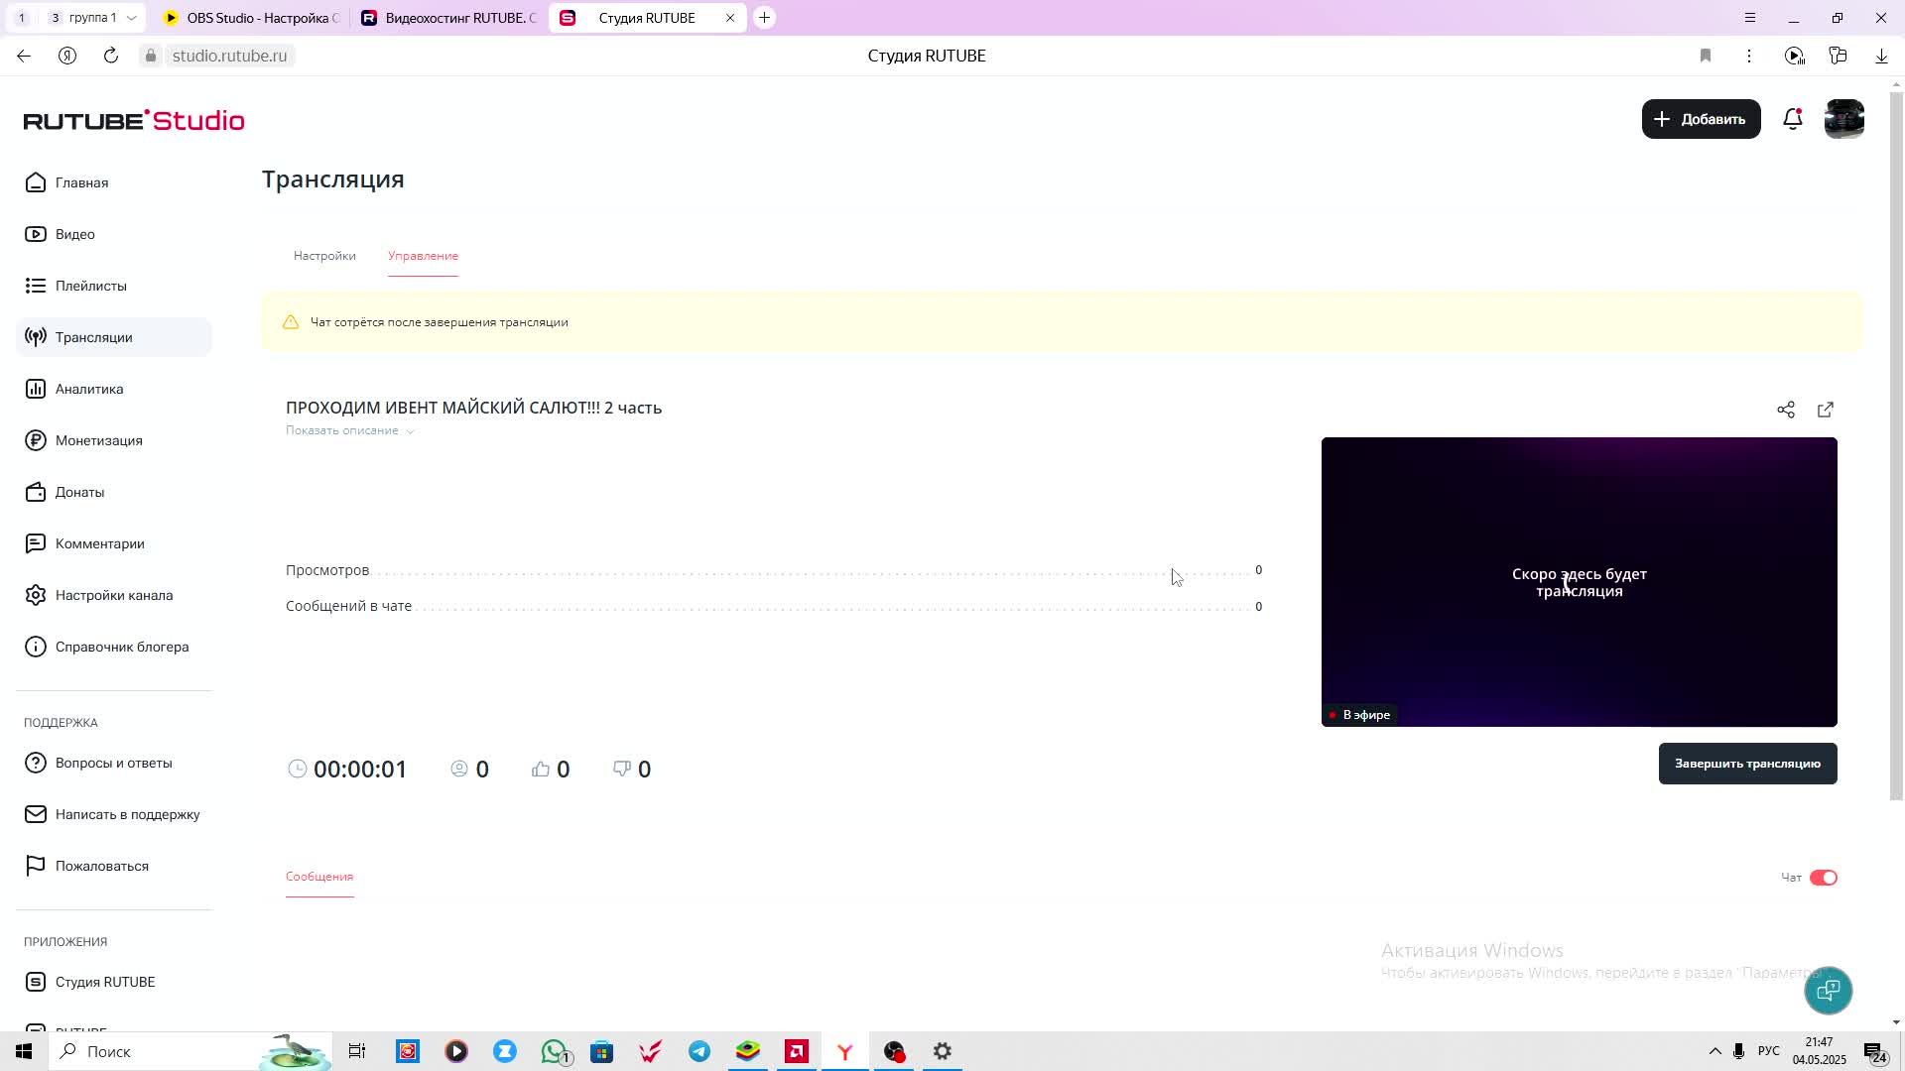Viewport: 1905px width, 1071px height.
Task: Select Сообщения tab
Action: coord(319,877)
